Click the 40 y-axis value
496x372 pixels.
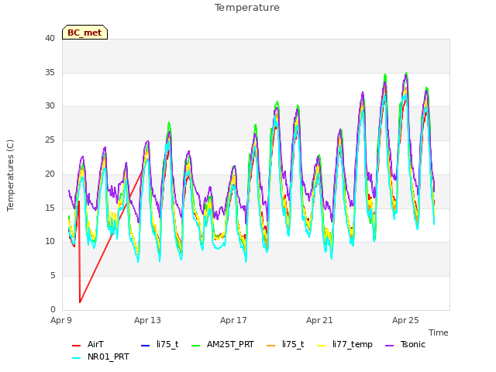pyautogui.click(x=50, y=39)
